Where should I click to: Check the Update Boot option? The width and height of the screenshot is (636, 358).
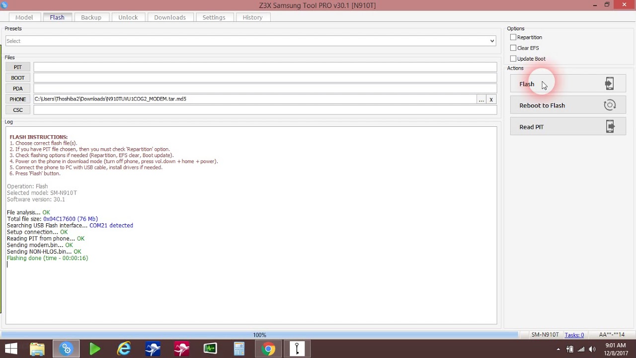513,59
